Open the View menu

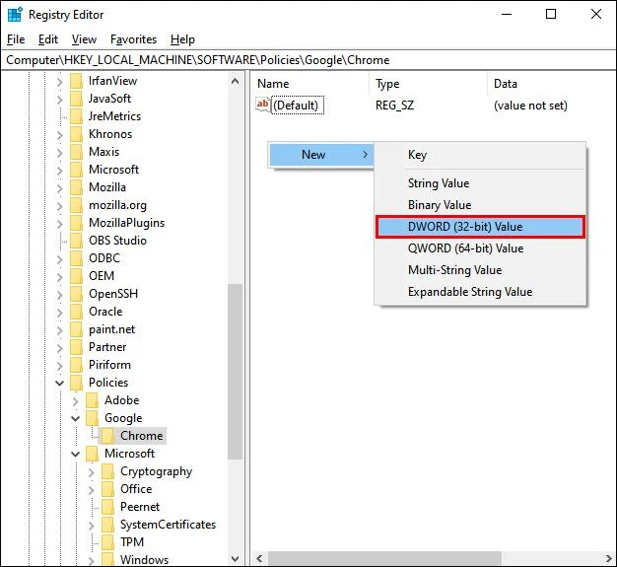84,39
